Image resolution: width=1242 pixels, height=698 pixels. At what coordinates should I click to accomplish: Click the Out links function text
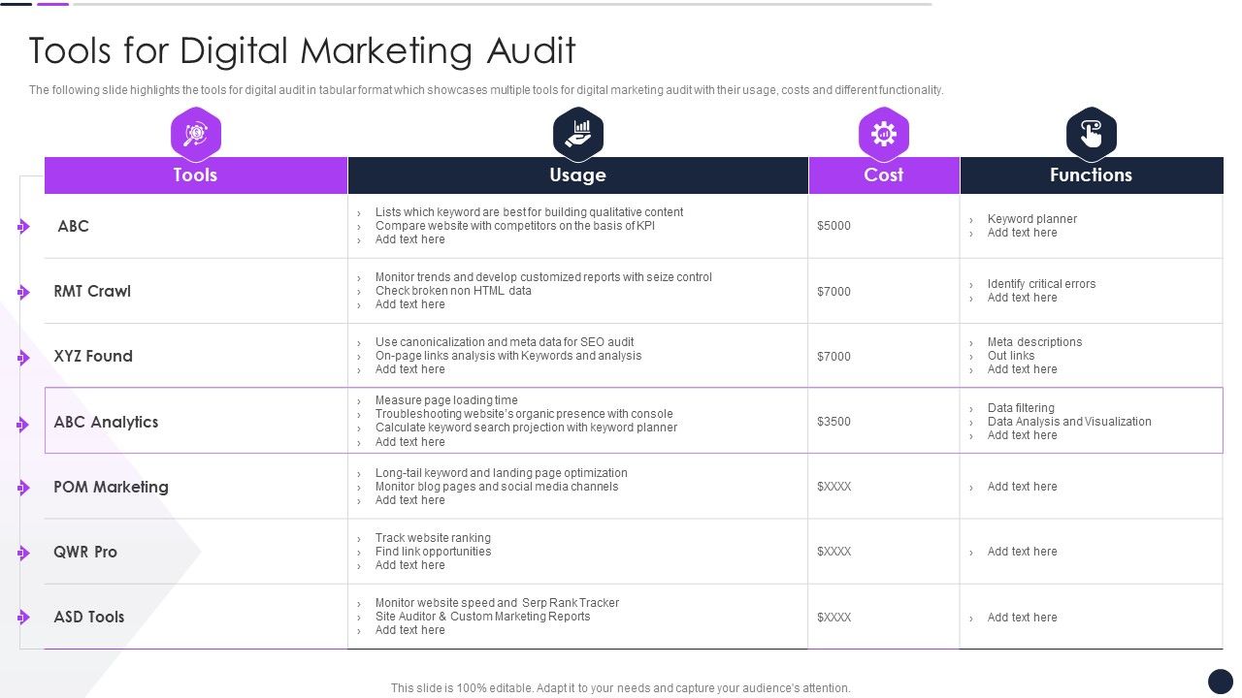(1011, 356)
